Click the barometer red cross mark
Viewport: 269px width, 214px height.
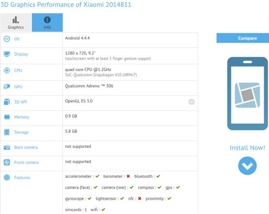tap(128, 176)
